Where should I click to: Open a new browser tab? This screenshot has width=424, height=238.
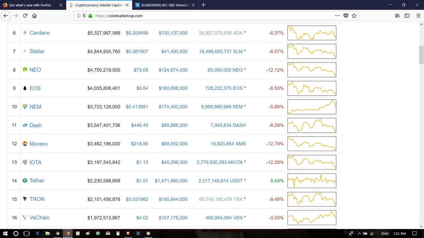coord(203,5)
